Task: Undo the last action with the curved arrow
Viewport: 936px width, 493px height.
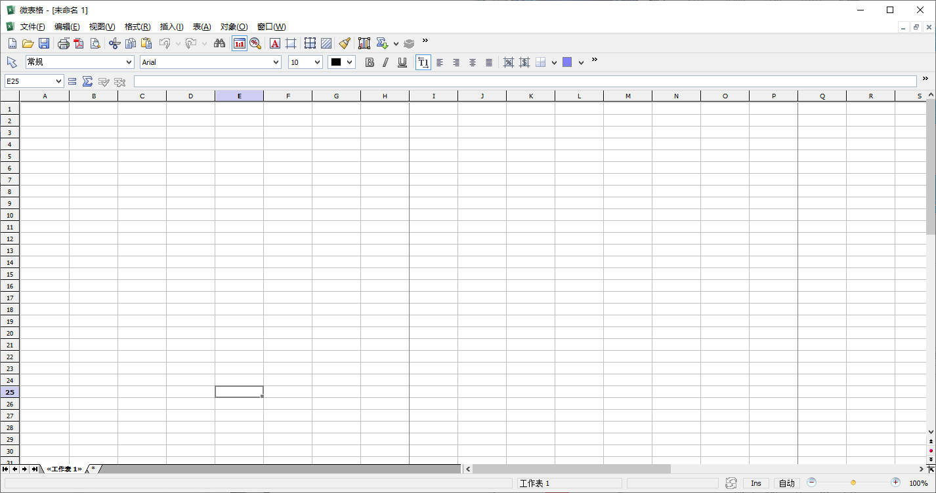Action: pos(165,44)
